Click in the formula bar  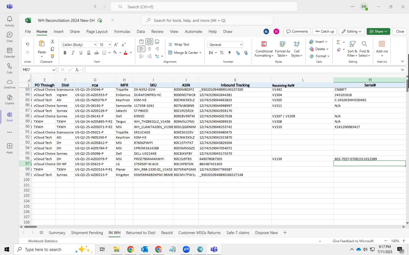pyautogui.click(x=243, y=70)
